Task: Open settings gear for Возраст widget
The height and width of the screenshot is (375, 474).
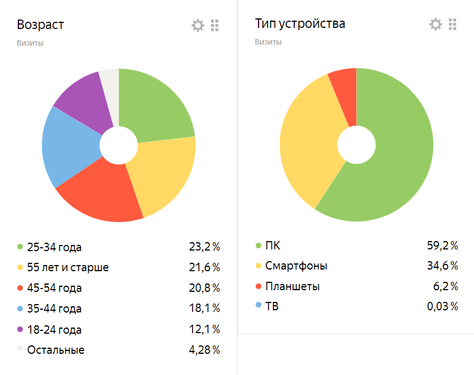Action: coord(198,26)
